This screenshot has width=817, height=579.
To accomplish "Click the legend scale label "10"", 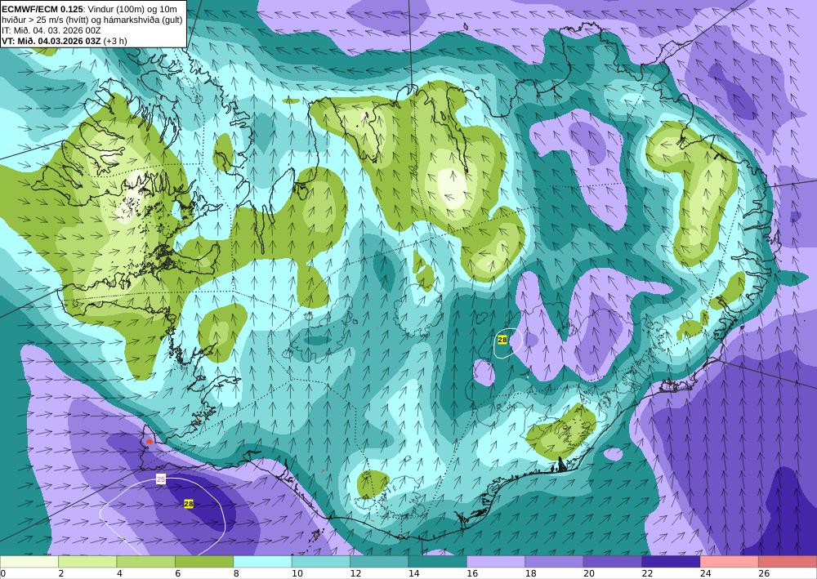I will click(297, 573).
